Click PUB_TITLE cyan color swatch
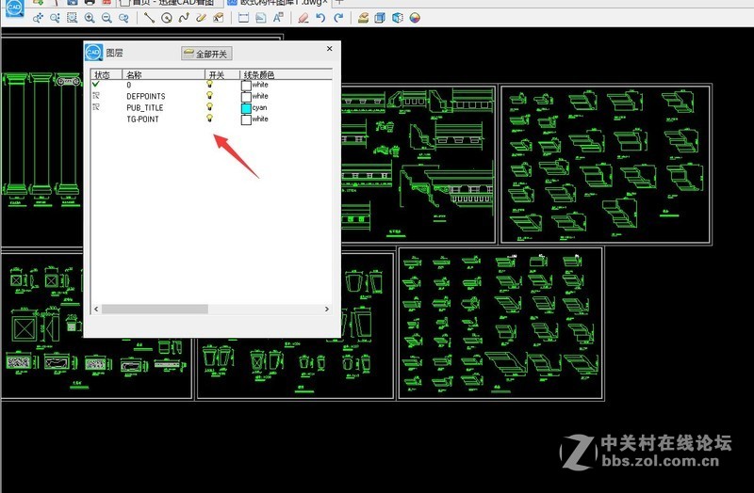Image resolution: width=754 pixels, height=493 pixels. pyautogui.click(x=246, y=108)
